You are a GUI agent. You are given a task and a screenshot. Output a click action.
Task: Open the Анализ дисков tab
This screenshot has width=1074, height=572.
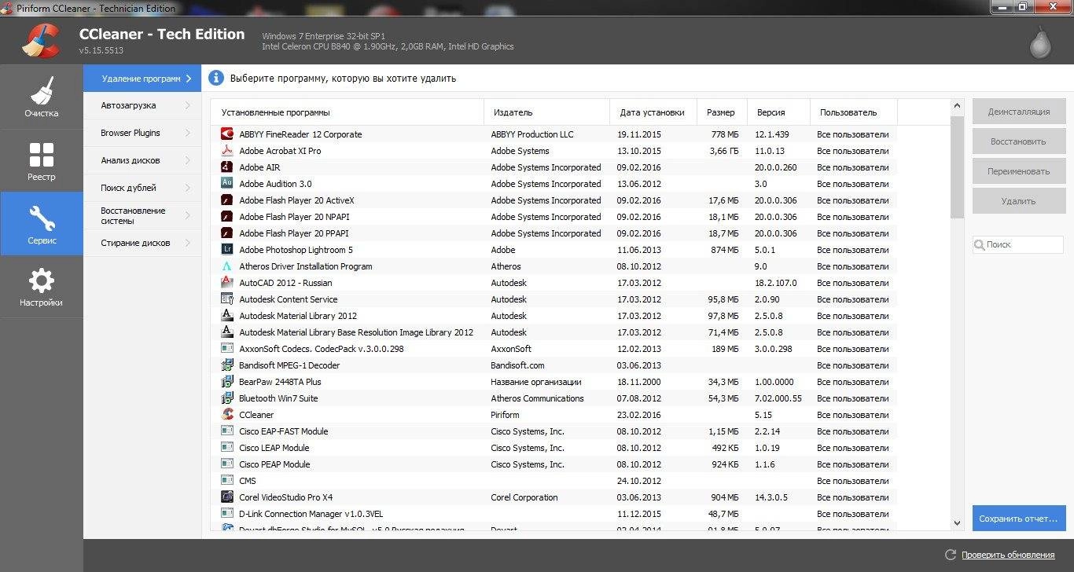click(142, 160)
